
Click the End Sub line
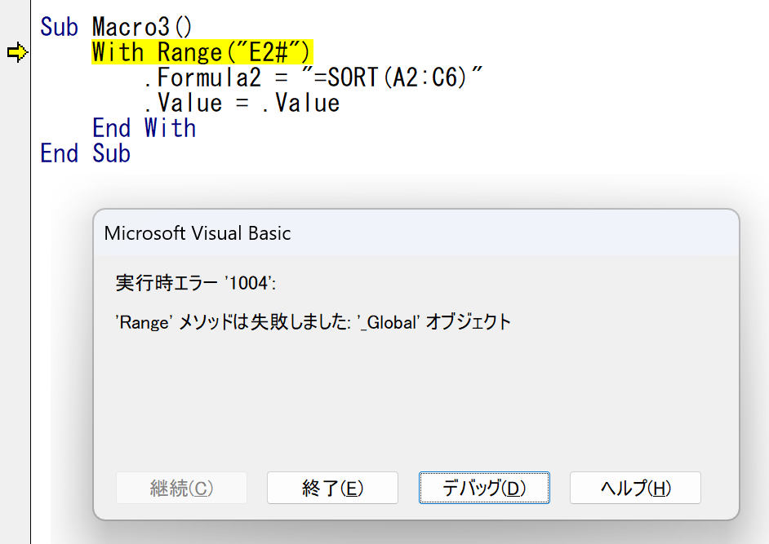86,153
